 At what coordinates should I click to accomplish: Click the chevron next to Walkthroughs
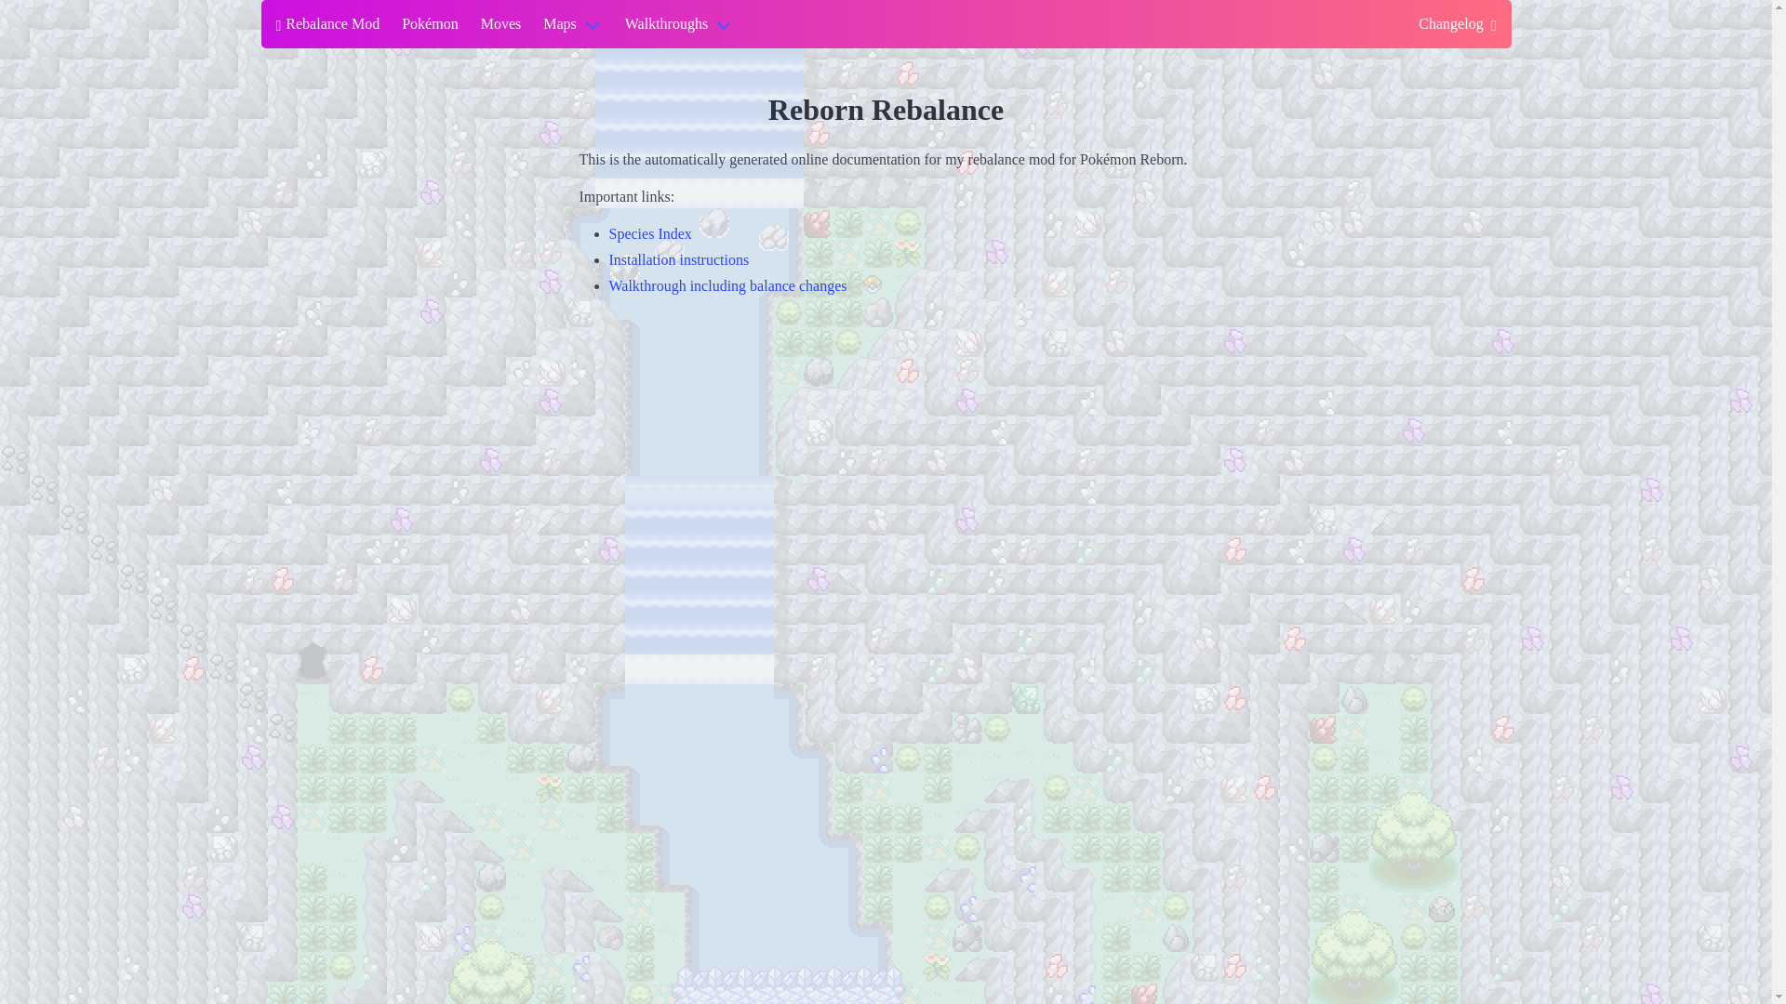[723, 25]
